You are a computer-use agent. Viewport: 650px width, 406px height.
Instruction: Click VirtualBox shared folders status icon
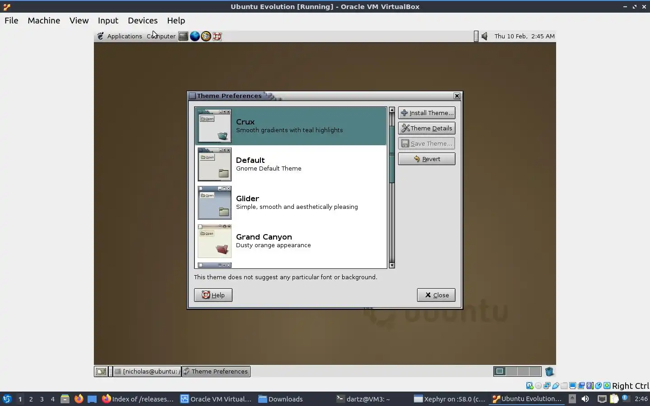click(x=564, y=386)
